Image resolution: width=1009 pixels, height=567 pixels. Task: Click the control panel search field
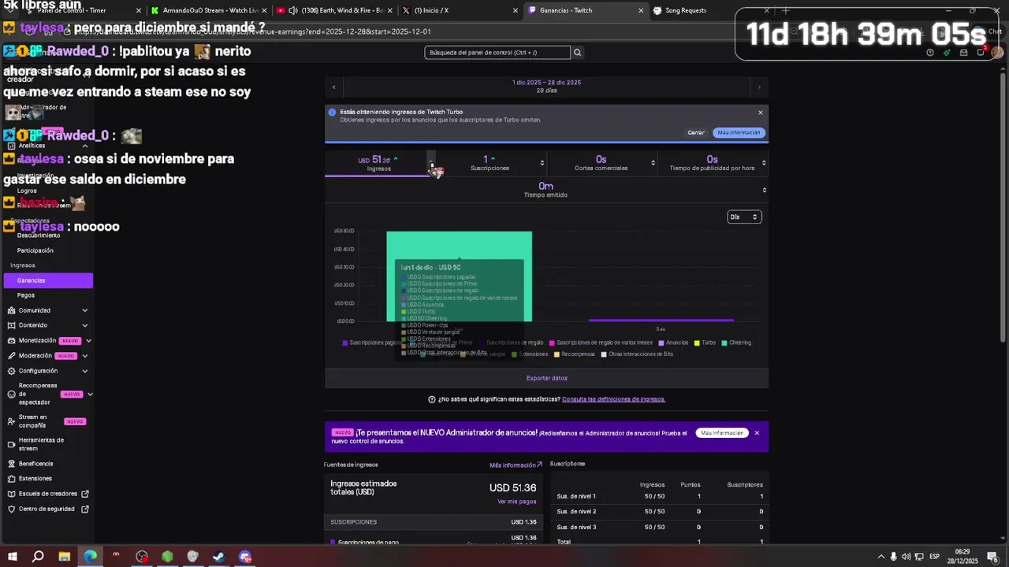point(497,53)
